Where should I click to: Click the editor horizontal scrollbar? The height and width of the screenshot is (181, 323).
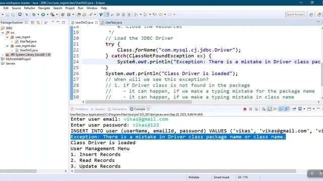coord(139,102)
